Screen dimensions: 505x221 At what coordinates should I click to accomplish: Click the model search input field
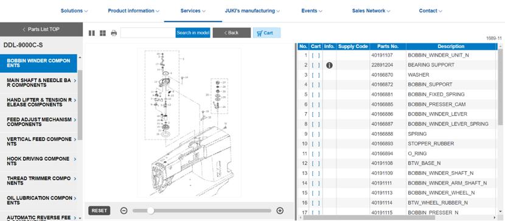tap(148, 33)
